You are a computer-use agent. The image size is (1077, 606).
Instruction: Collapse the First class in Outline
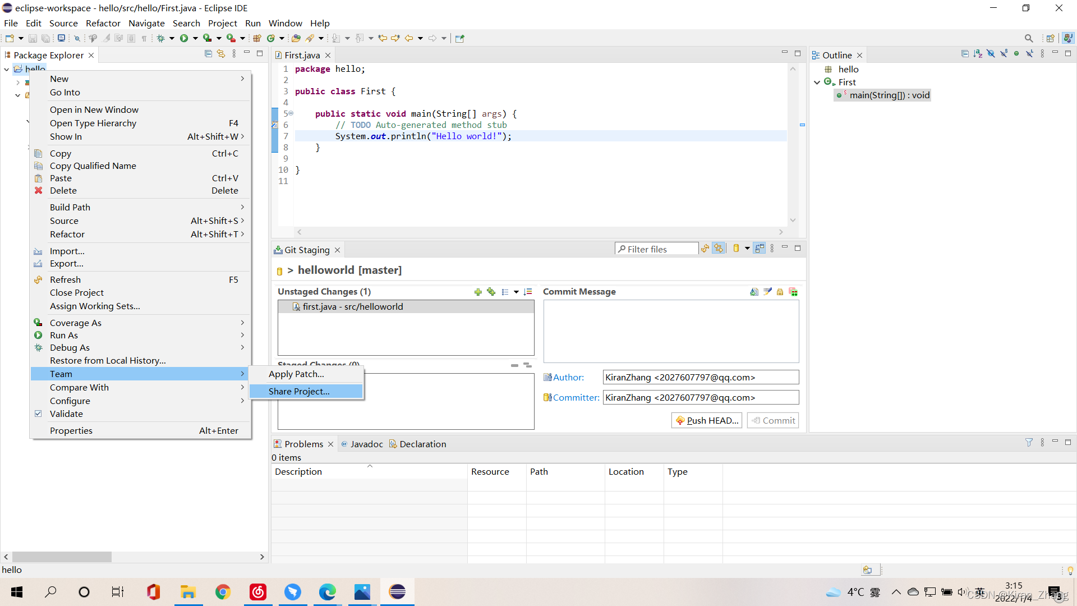[x=817, y=82]
